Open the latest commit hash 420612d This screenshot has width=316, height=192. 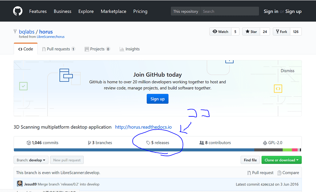(x=267, y=184)
